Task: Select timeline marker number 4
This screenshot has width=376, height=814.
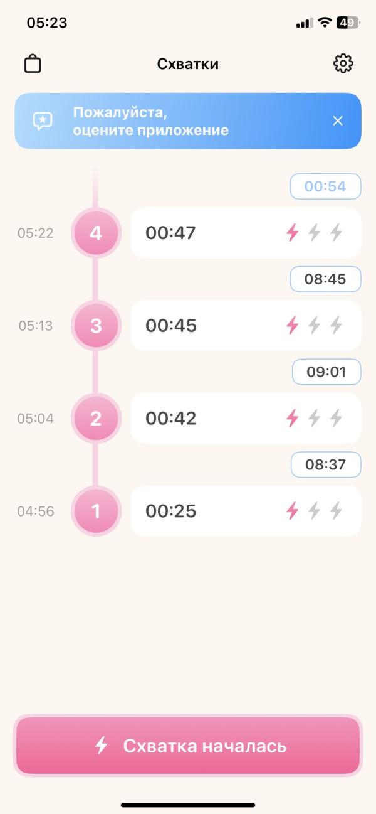Action: (96, 233)
